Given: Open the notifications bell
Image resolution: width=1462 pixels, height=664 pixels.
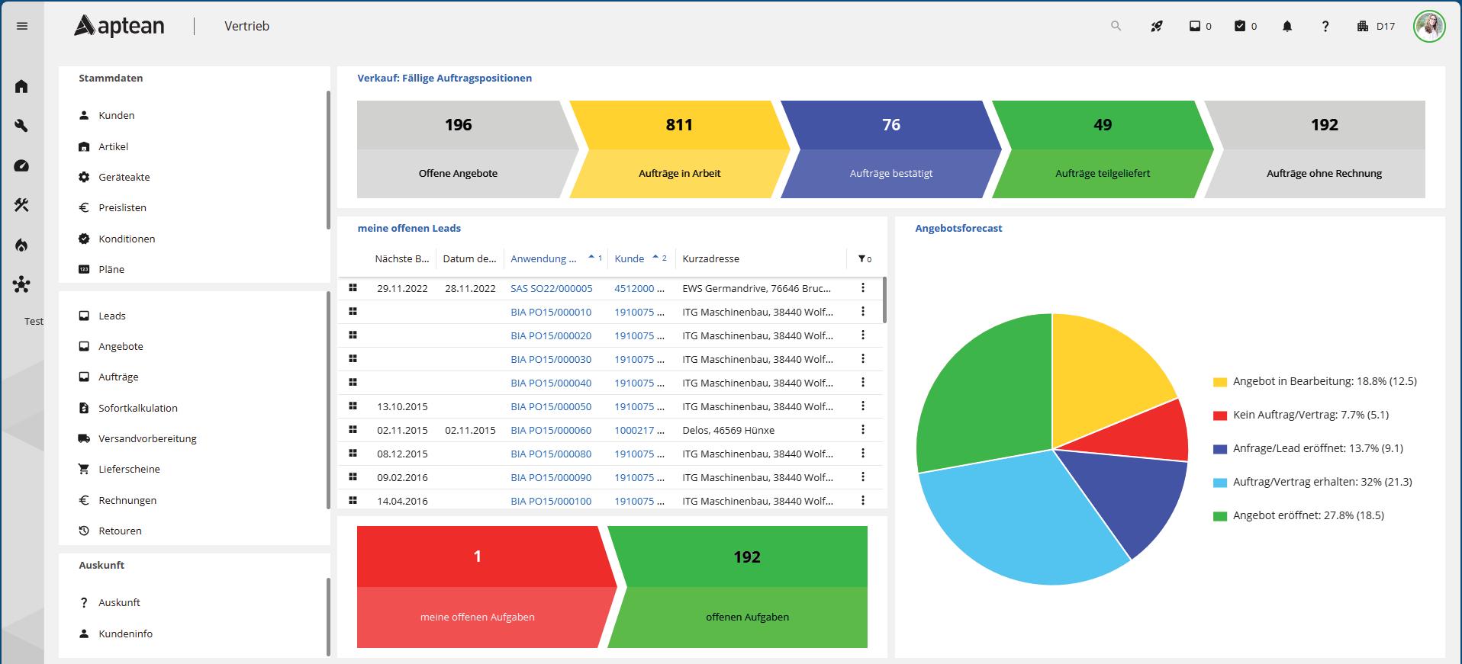Looking at the screenshot, I should (1287, 26).
